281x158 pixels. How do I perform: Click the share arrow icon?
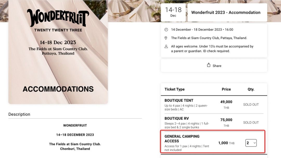(x=209, y=65)
